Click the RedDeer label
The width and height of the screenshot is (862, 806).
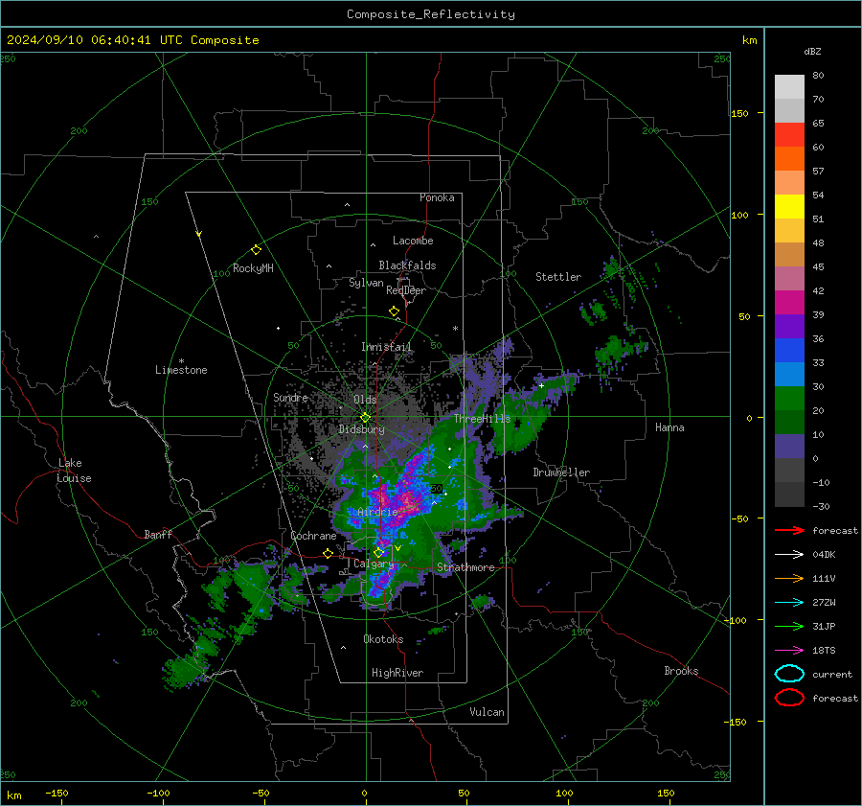coord(406,290)
